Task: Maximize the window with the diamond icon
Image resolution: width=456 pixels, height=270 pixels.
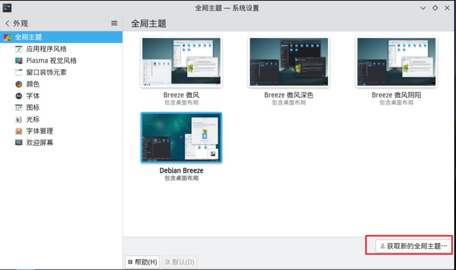Action: click(x=435, y=8)
